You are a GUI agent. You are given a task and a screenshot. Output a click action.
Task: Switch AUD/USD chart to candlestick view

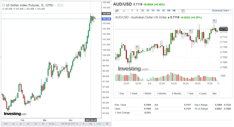coord(117,11)
